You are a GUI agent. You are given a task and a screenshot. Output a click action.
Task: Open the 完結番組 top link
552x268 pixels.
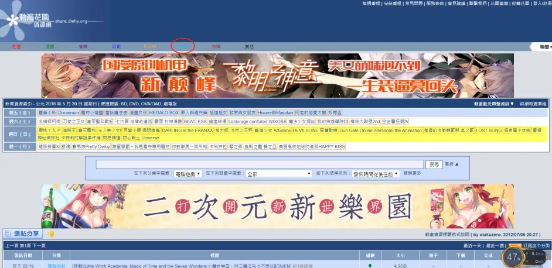(391, 3)
